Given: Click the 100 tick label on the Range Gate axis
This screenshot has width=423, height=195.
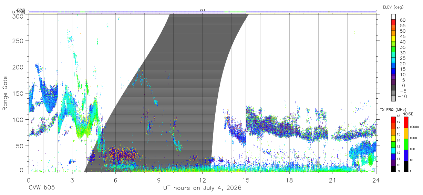Looking at the screenshot, I should coord(18,119).
